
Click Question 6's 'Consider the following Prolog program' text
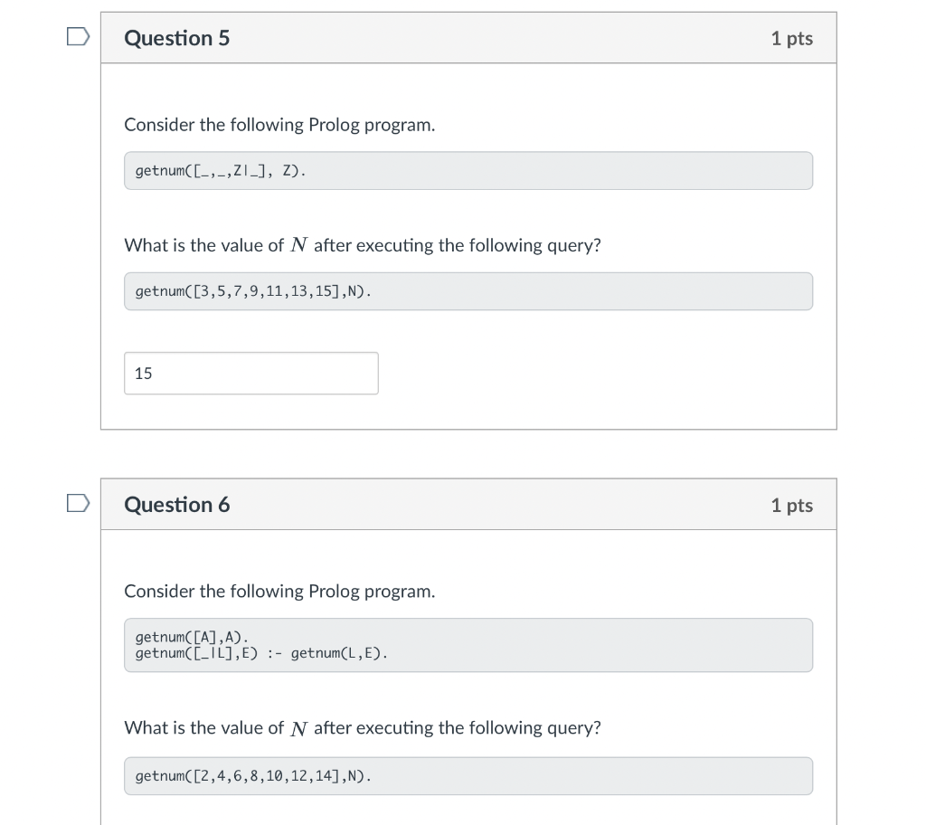point(279,592)
